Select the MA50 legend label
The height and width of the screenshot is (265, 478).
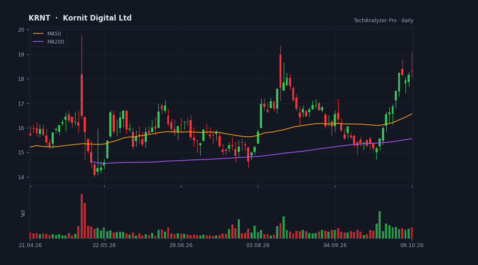coord(54,34)
